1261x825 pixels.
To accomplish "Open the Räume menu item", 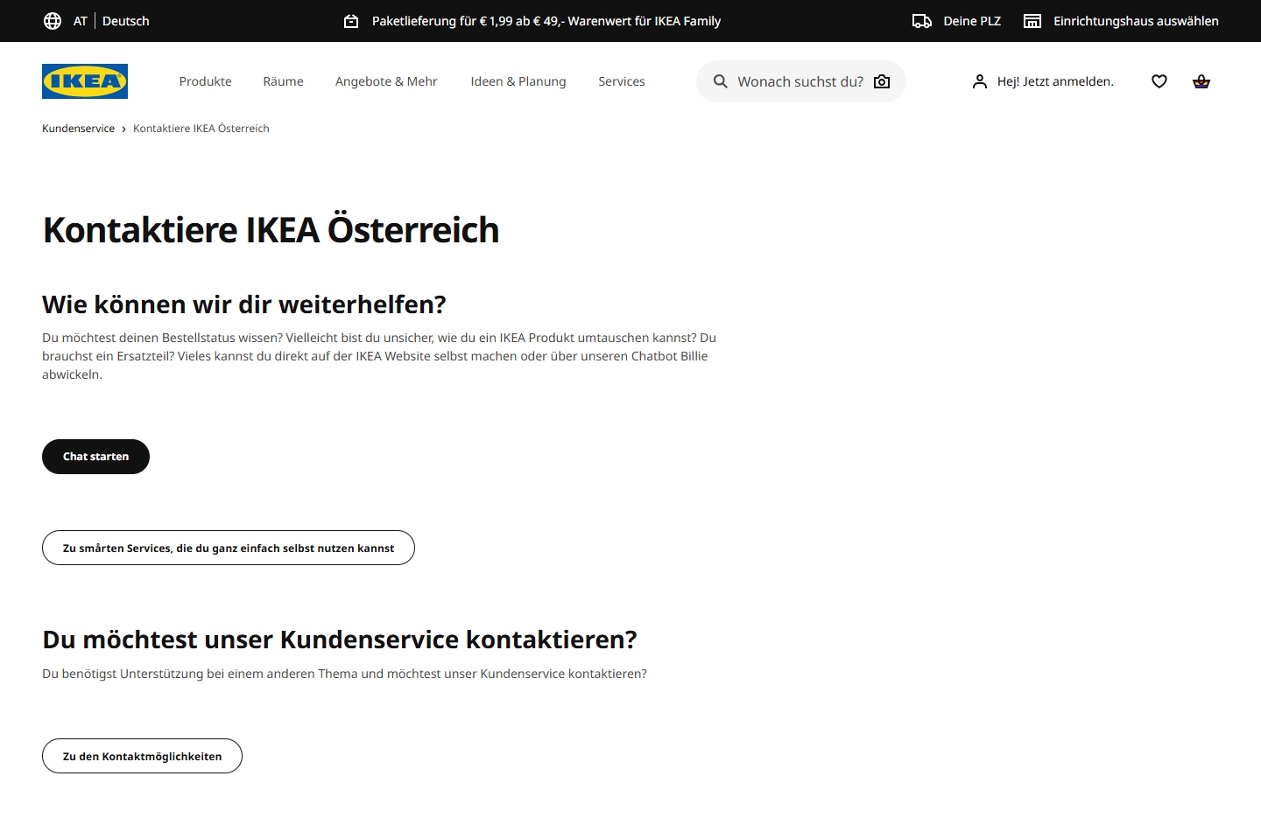I will pyautogui.click(x=283, y=81).
